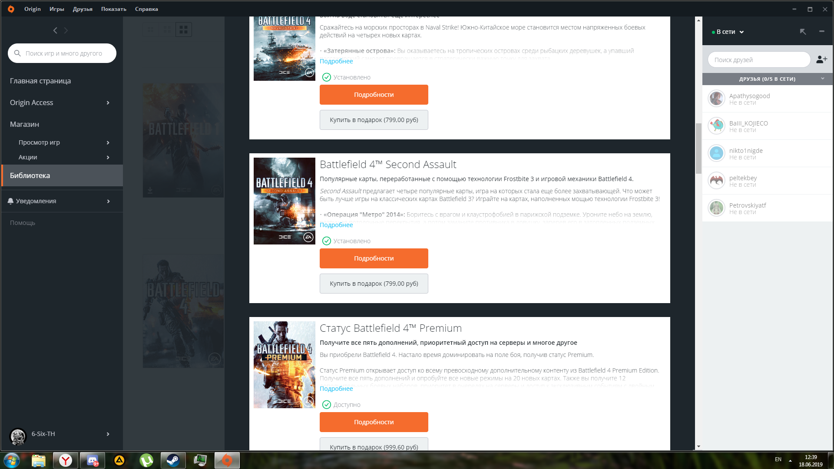Image resolution: width=834 pixels, height=469 pixels.
Task: Click the search magnifier icon
Action: click(x=17, y=53)
